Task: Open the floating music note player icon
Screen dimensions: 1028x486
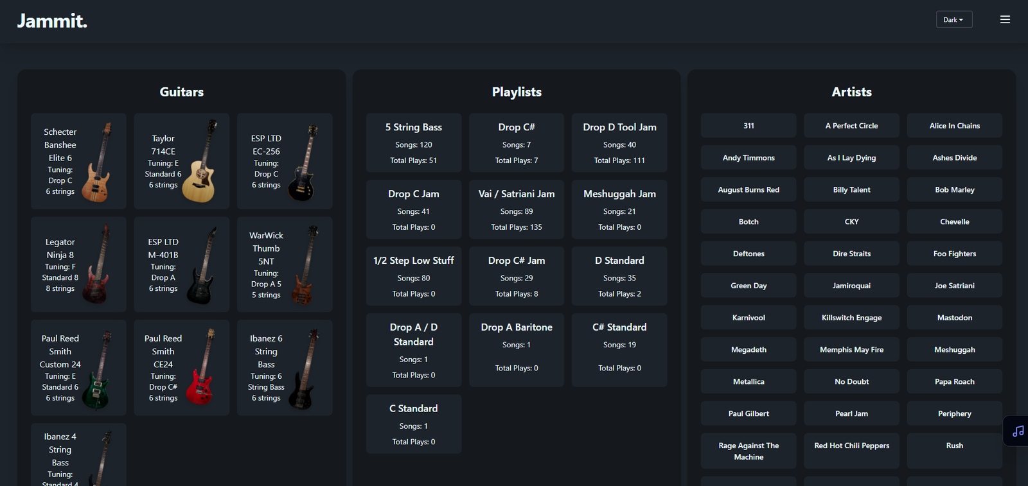Action: pos(1018,431)
